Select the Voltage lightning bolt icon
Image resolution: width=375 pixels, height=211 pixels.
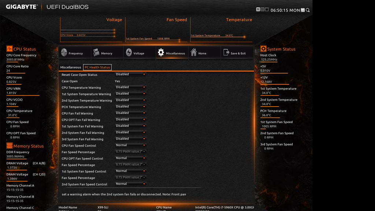pos(129,53)
